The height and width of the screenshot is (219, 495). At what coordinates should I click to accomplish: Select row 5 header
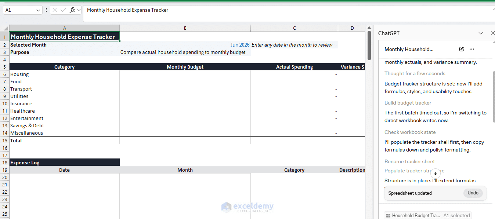tap(5, 67)
